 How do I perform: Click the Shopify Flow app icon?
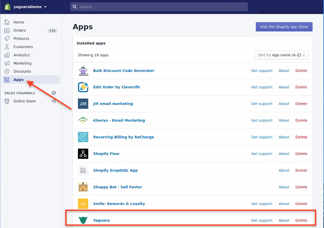[83, 154]
